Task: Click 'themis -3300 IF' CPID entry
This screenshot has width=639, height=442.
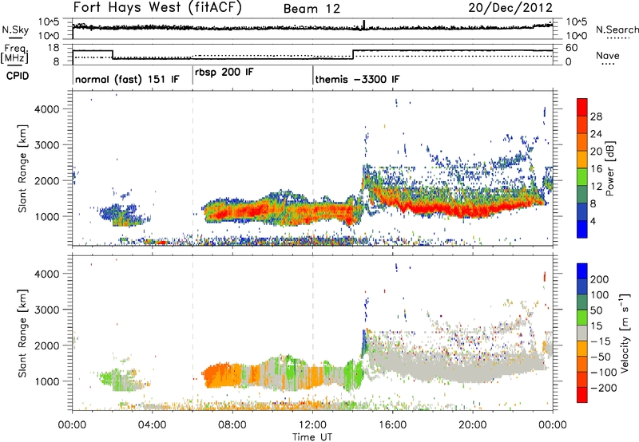Action: [357, 79]
